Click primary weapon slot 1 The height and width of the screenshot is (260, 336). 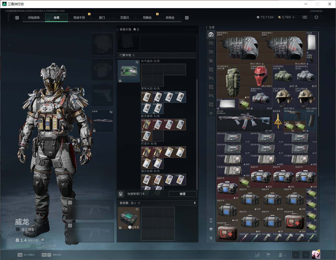91,209
